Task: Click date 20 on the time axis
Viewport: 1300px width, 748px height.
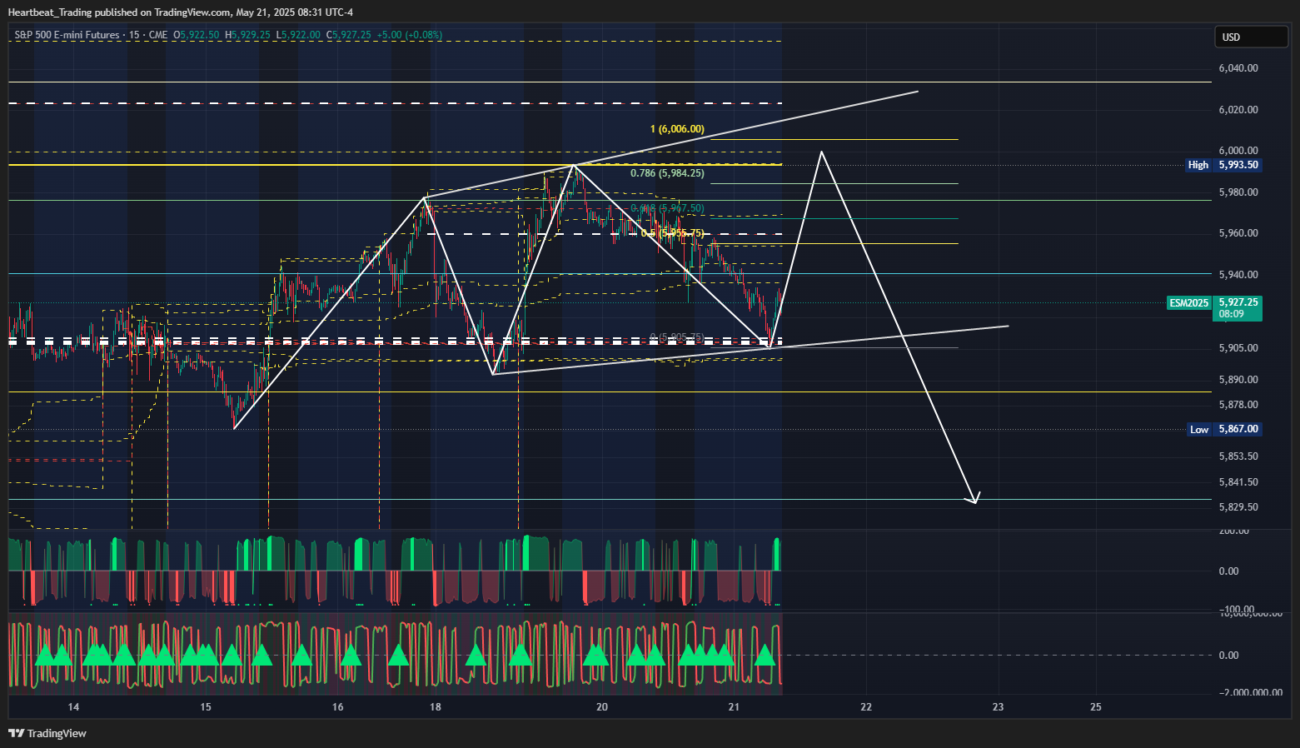Action: point(602,707)
